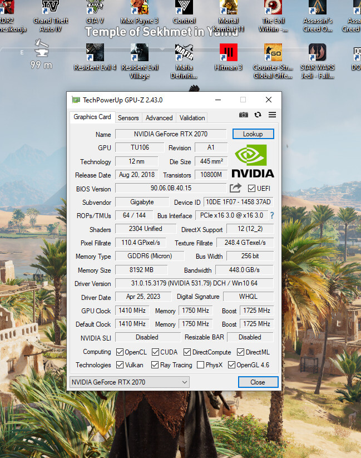Open Resident Evil 4 shortcut

[x=95, y=57]
